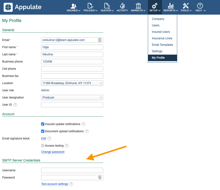Click help icon beside Access testing
Screen dimensions: 220x190
(x=67, y=146)
